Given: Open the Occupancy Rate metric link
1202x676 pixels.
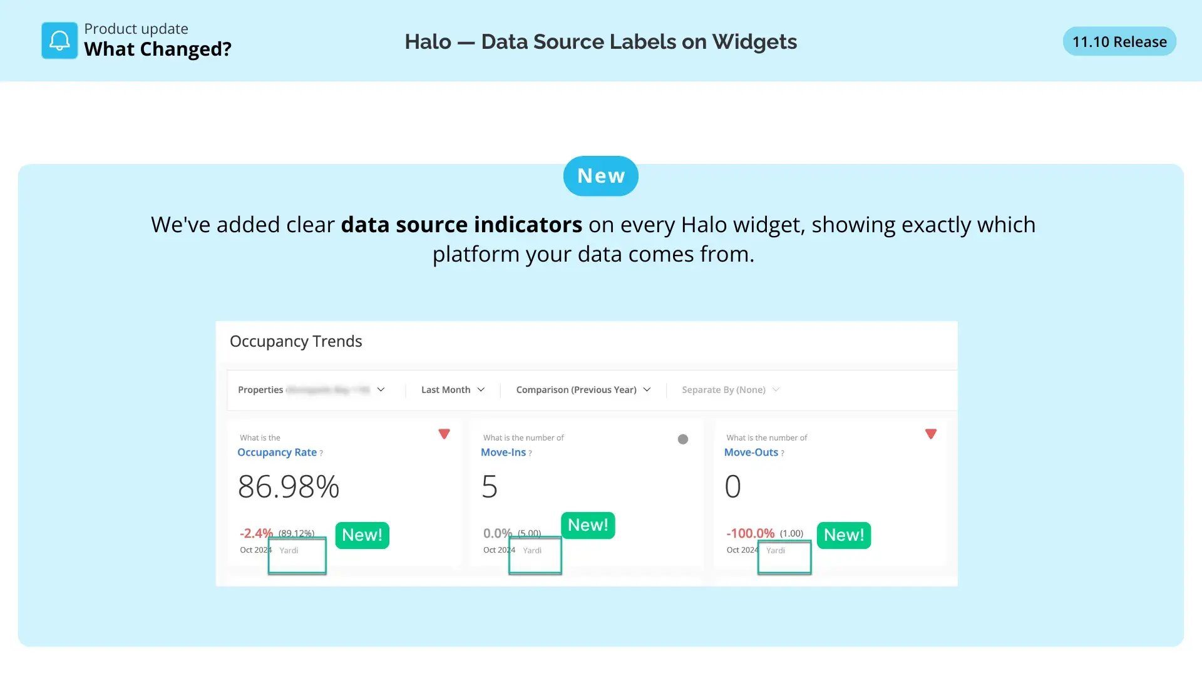Looking at the screenshot, I should pyautogui.click(x=277, y=453).
